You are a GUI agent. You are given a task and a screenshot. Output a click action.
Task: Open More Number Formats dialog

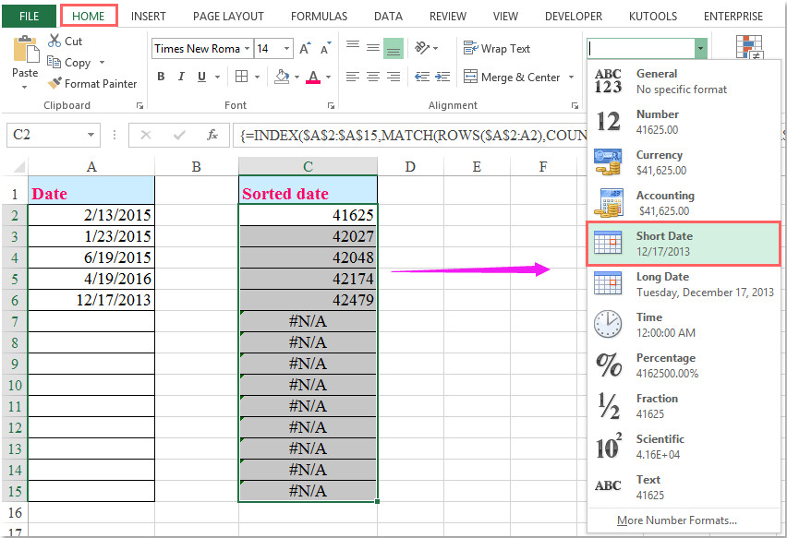pos(675,520)
